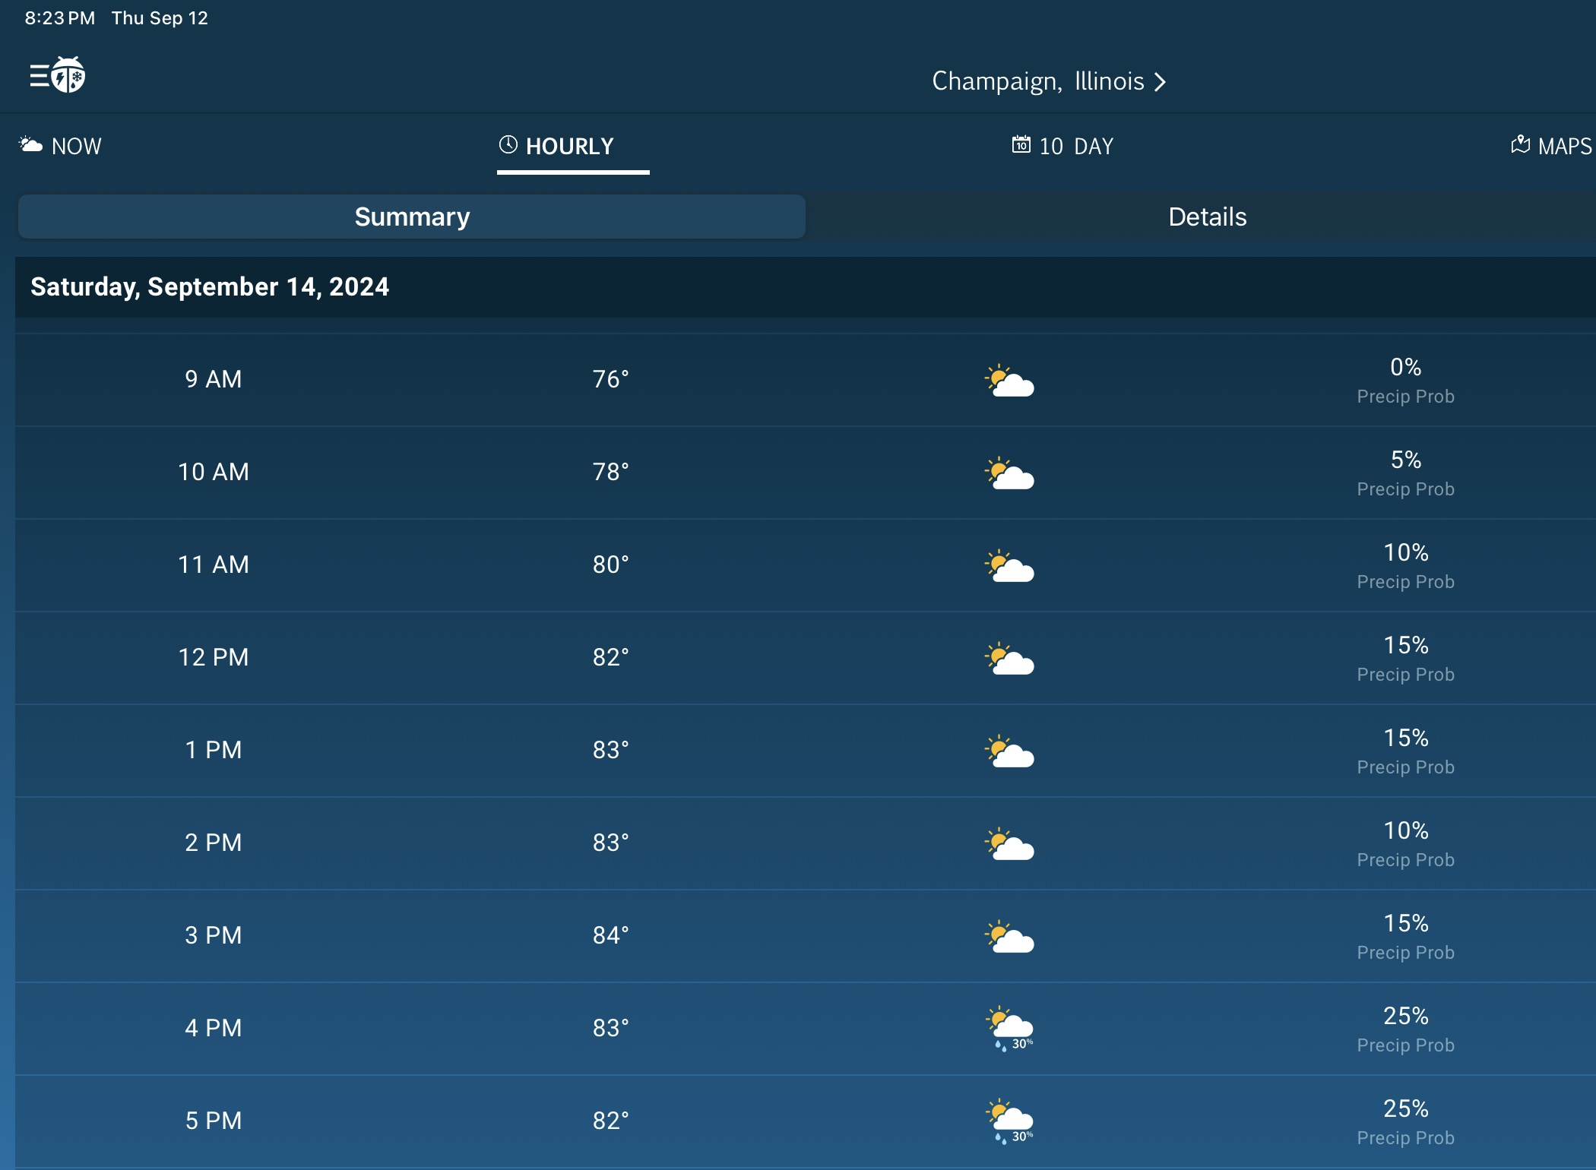
Task: Tap the 10 AM 78° forecast row
Action: click(x=610, y=472)
